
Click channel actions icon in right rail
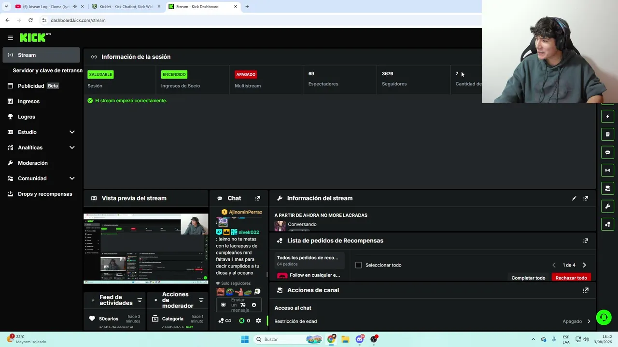click(x=608, y=188)
